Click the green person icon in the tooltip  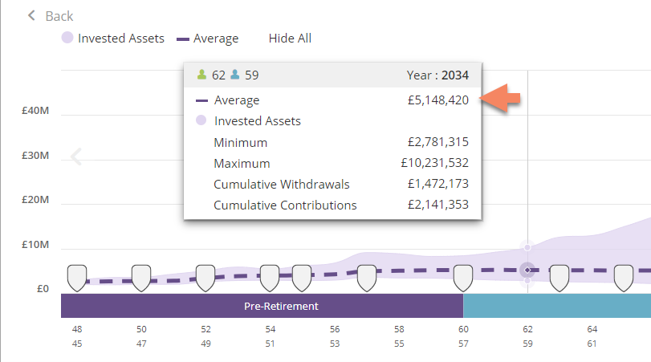[202, 75]
